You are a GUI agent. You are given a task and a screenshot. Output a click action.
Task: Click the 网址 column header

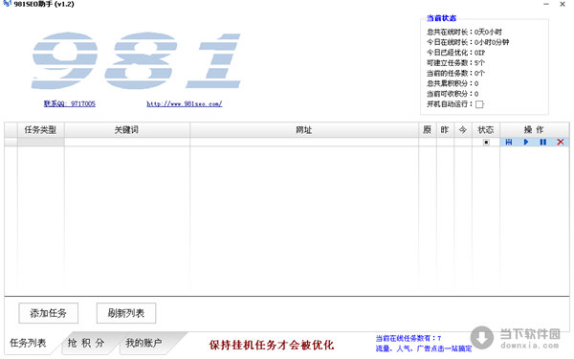304,129
